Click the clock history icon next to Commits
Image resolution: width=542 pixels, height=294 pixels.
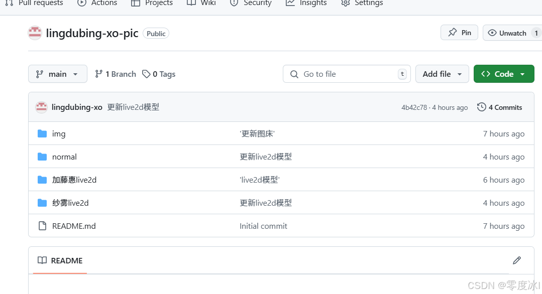482,107
